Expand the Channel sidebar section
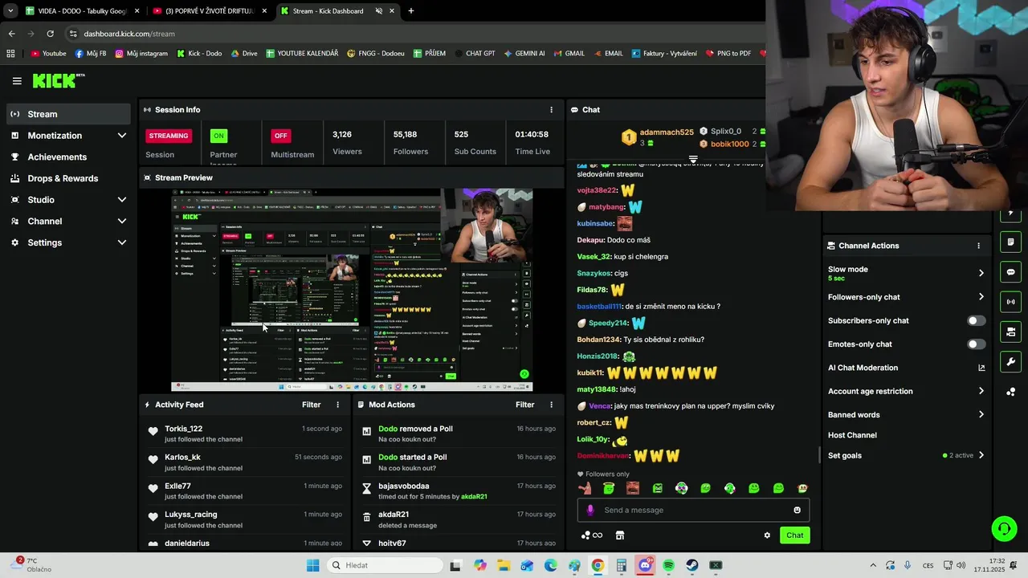Viewport: 1028px width, 578px height. tap(122, 222)
